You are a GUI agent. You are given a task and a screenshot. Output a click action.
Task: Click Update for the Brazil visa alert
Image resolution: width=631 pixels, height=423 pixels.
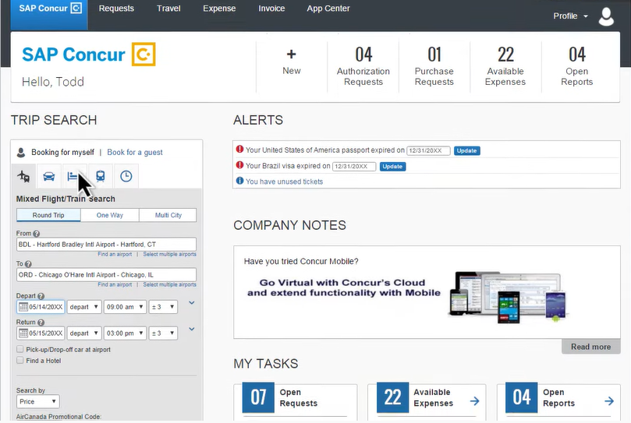pyautogui.click(x=392, y=167)
